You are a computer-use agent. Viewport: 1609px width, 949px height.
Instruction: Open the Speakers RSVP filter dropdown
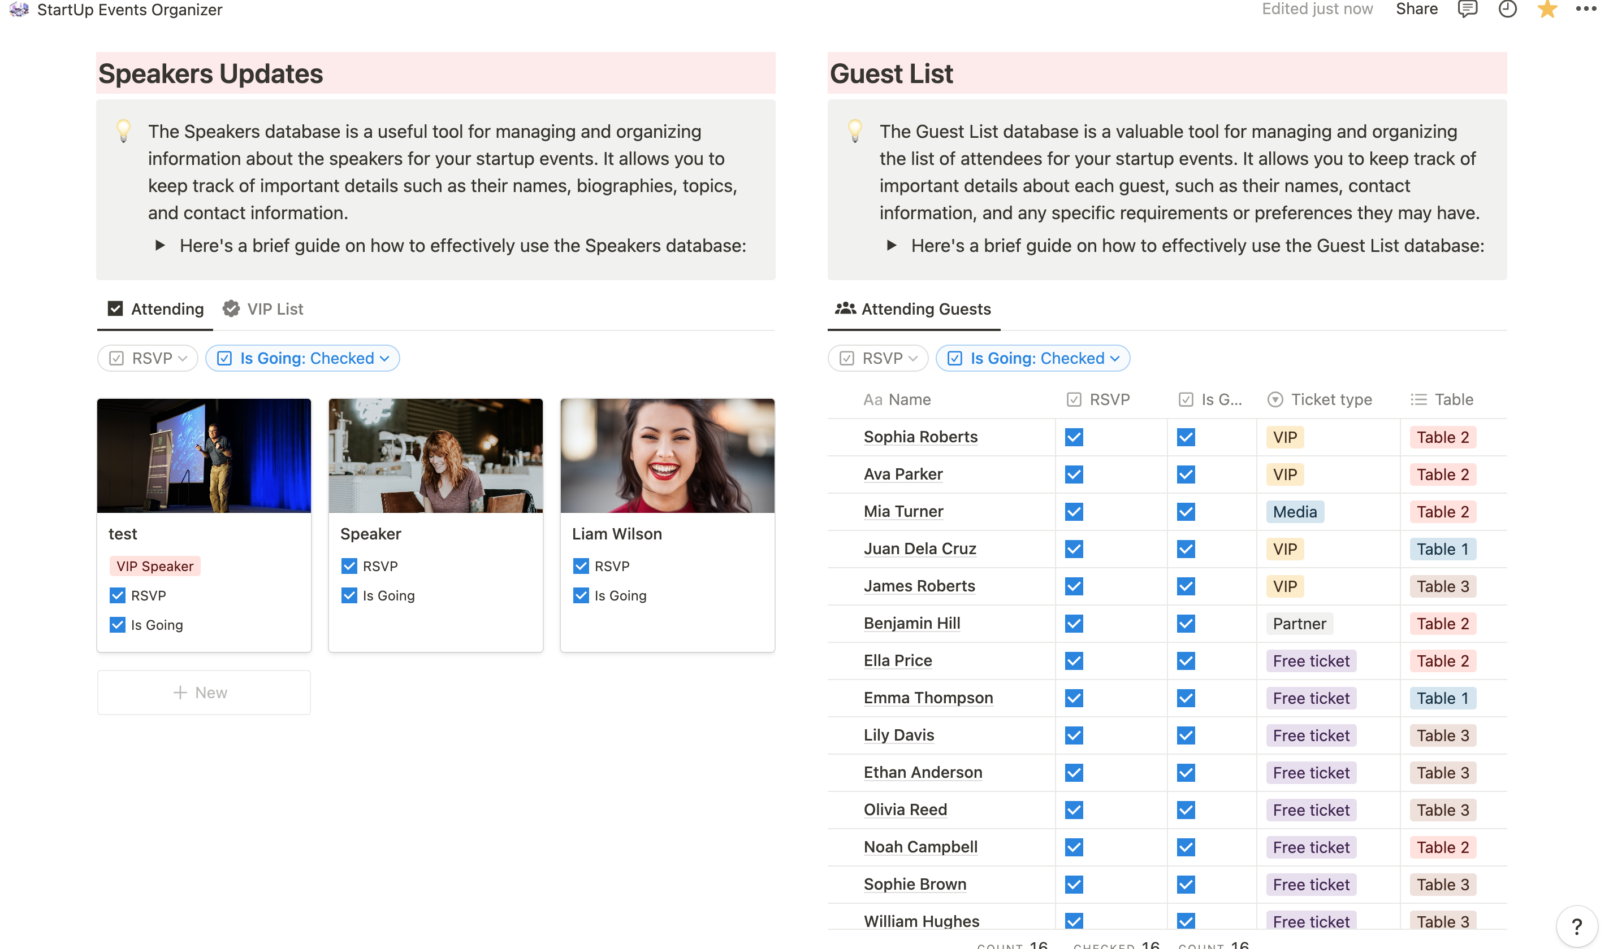point(148,358)
